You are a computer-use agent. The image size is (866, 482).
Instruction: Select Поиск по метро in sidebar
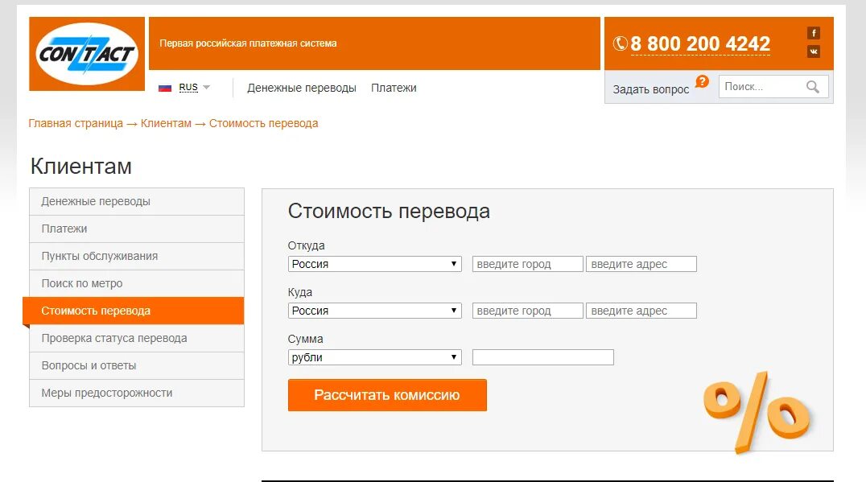[136, 283]
